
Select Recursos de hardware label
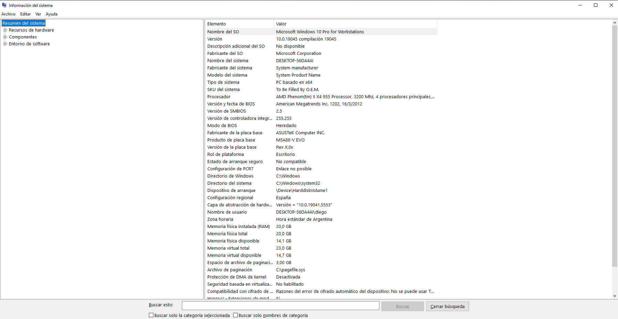pyautogui.click(x=31, y=30)
